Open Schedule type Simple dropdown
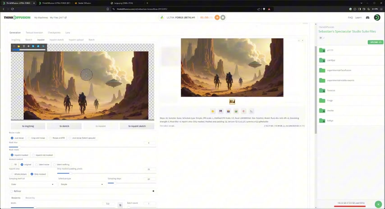This screenshot has width=385, height=209. (82, 184)
